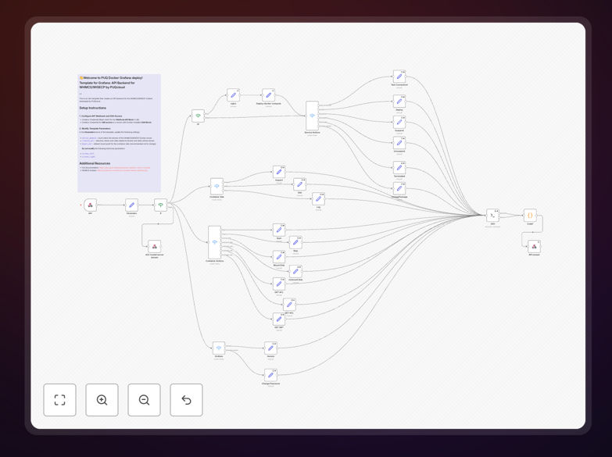Select the Suspend node

[x=399, y=122]
